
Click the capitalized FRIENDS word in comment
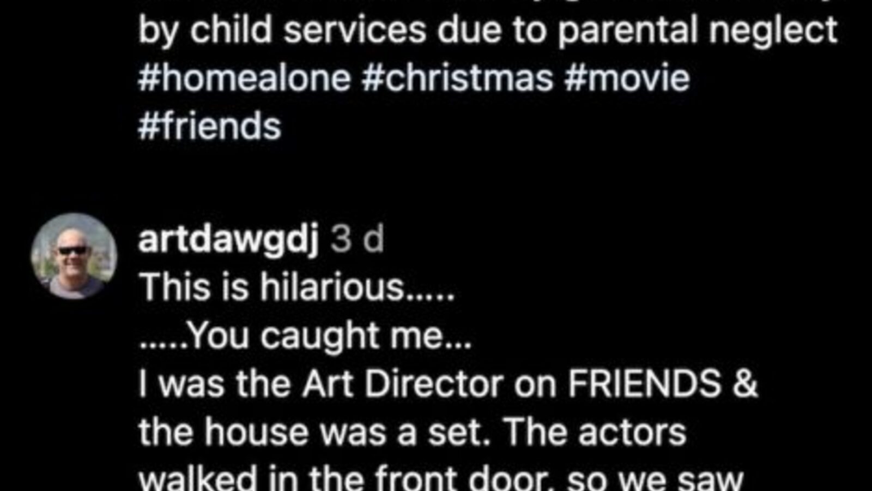click(645, 384)
